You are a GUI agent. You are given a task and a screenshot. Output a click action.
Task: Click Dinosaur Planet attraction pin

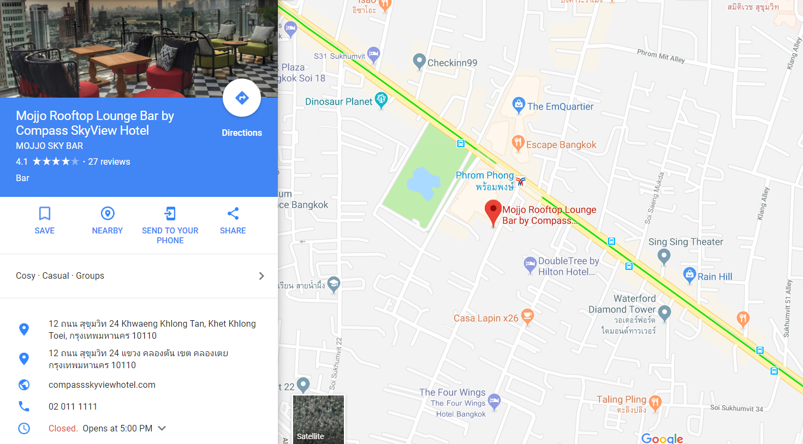tap(382, 99)
